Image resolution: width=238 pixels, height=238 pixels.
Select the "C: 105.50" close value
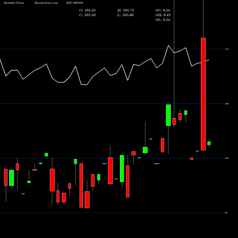[x=88, y=15]
